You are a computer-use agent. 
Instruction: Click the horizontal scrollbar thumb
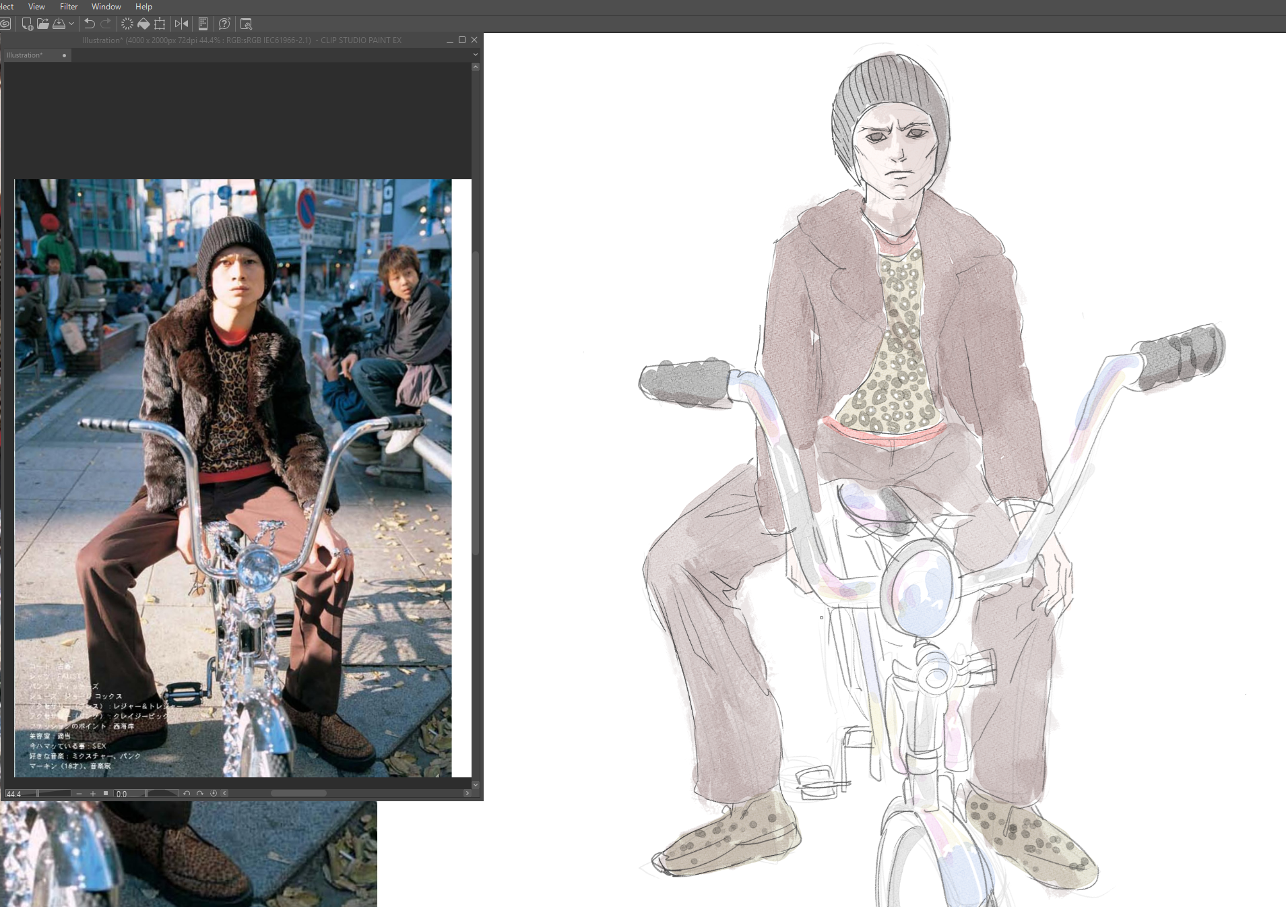click(x=298, y=794)
